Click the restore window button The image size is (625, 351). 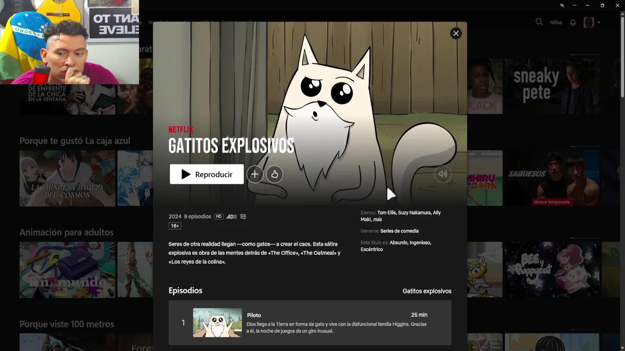602,5
